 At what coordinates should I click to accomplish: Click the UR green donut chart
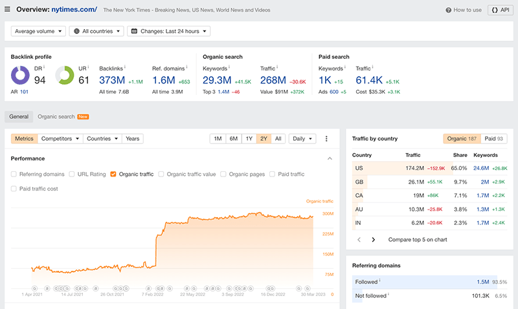click(65, 75)
